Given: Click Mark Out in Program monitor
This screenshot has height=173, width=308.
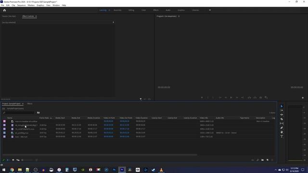Looking at the screenshot, I should [x=213, y=98].
